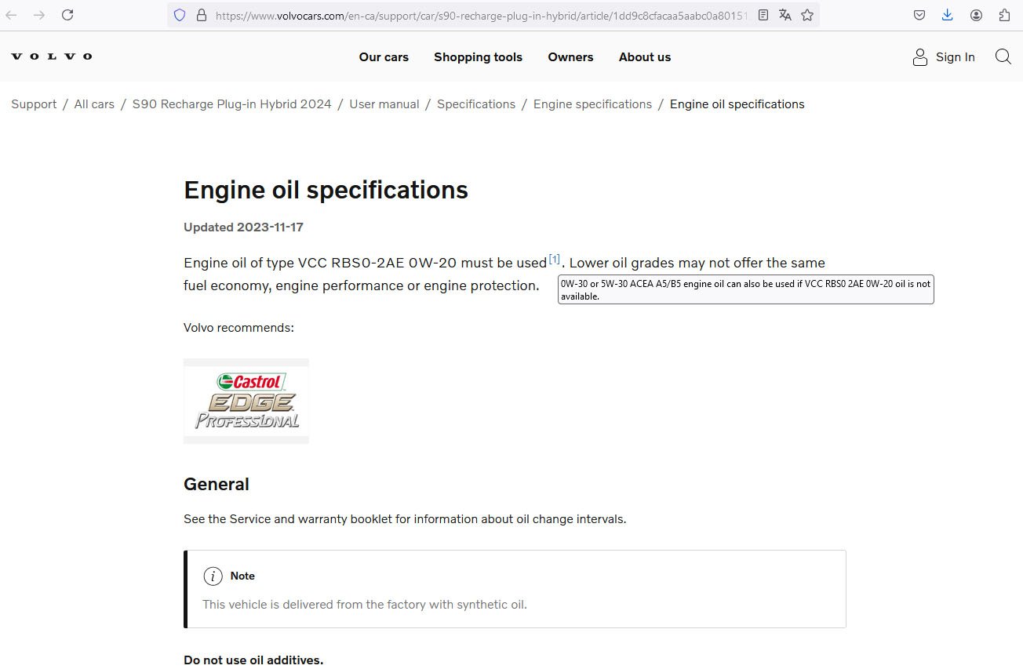Image resolution: width=1023 pixels, height=669 pixels.
Task: Go forward with the browser forward arrow
Action: 39,15
